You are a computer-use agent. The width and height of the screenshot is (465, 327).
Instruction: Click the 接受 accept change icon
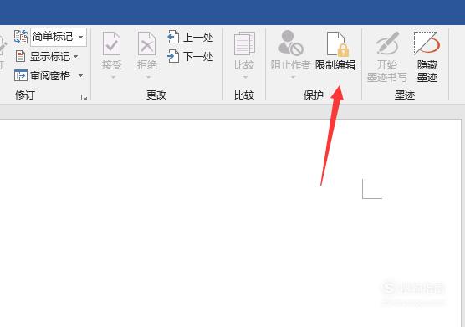(x=111, y=43)
